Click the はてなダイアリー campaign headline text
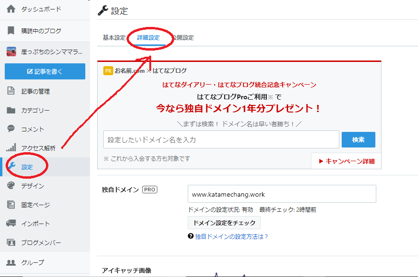 pos(239,85)
